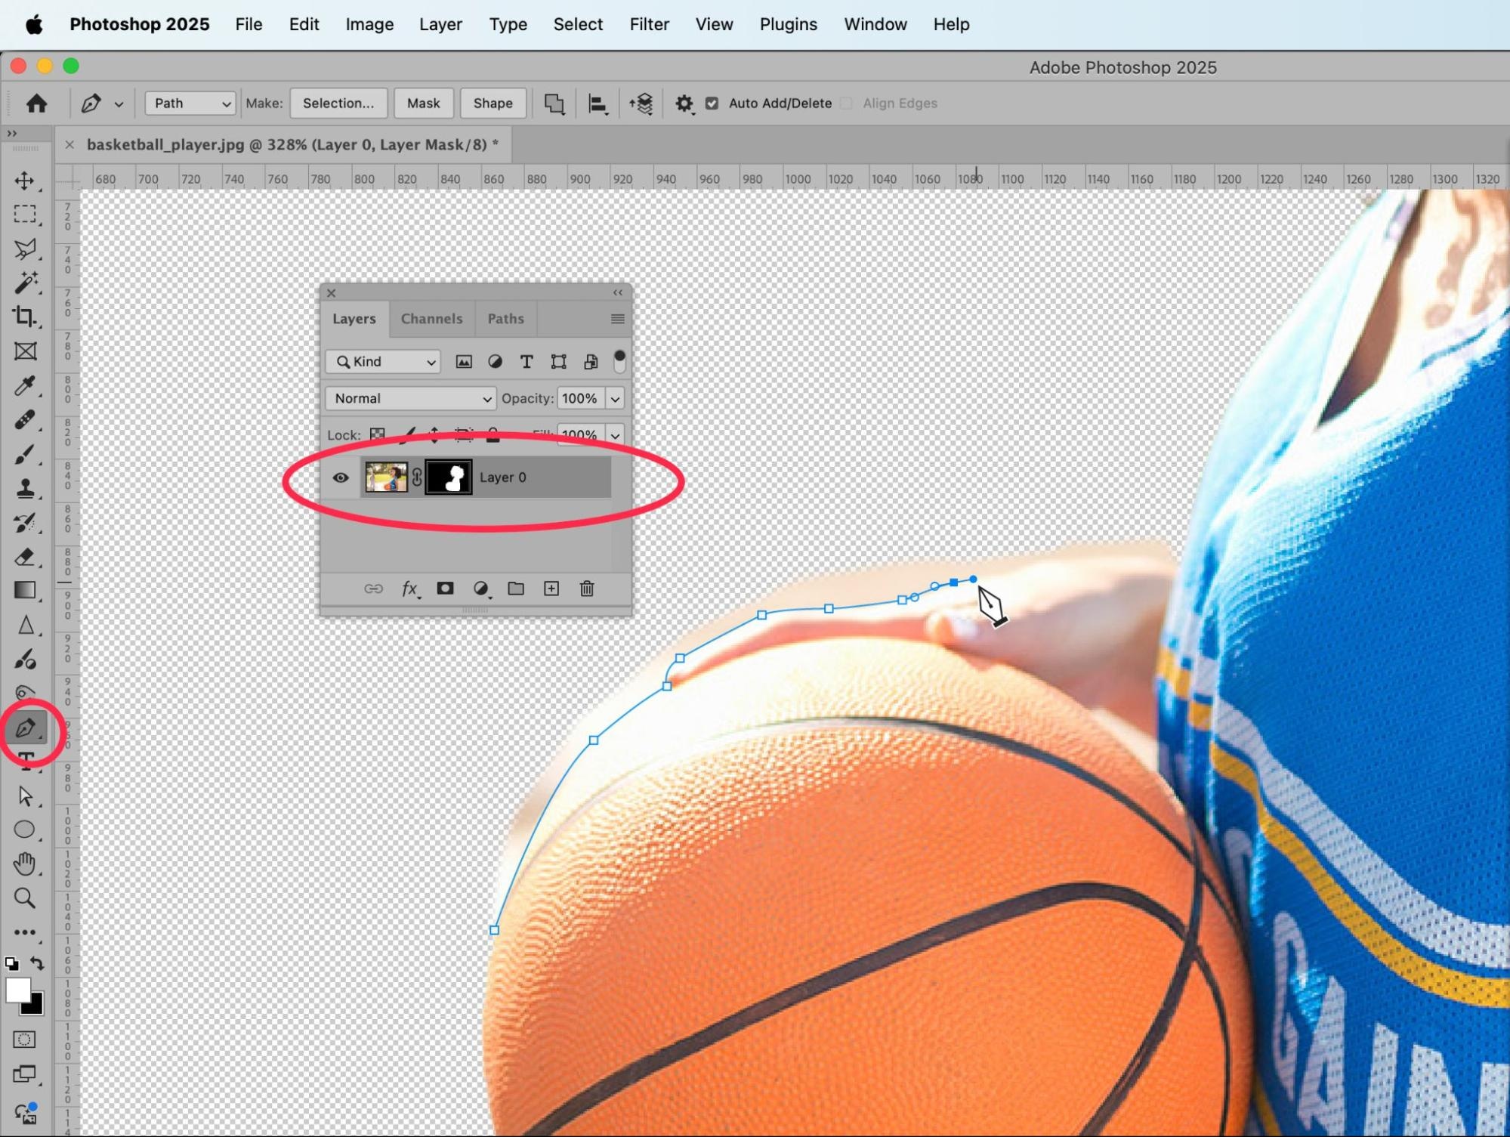Switch to the Channels tab
The width and height of the screenshot is (1510, 1137).
click(431, 319)
